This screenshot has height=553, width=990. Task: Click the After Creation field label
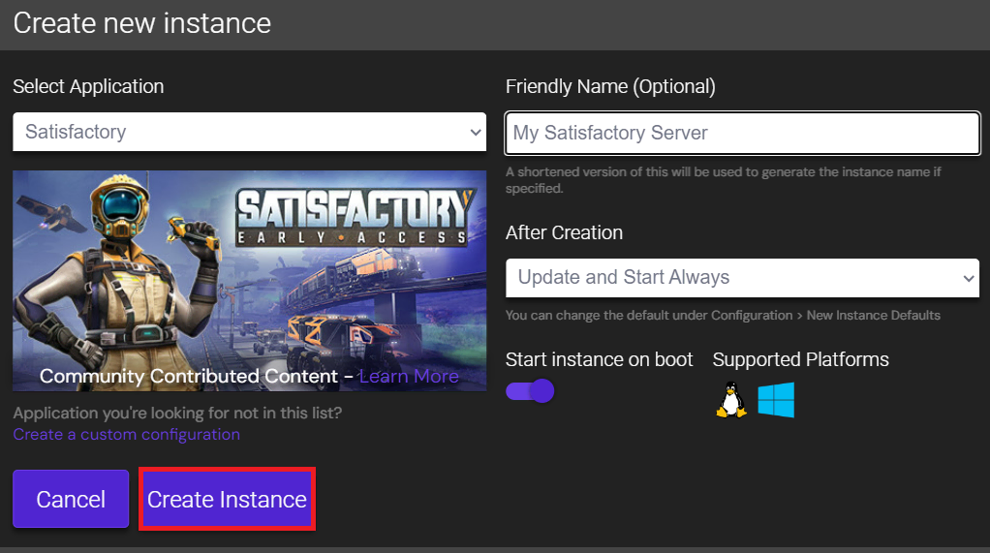564,232
